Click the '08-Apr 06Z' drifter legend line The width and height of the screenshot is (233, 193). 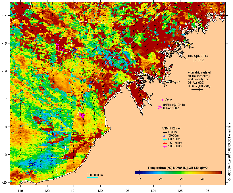tap(171, 108)
